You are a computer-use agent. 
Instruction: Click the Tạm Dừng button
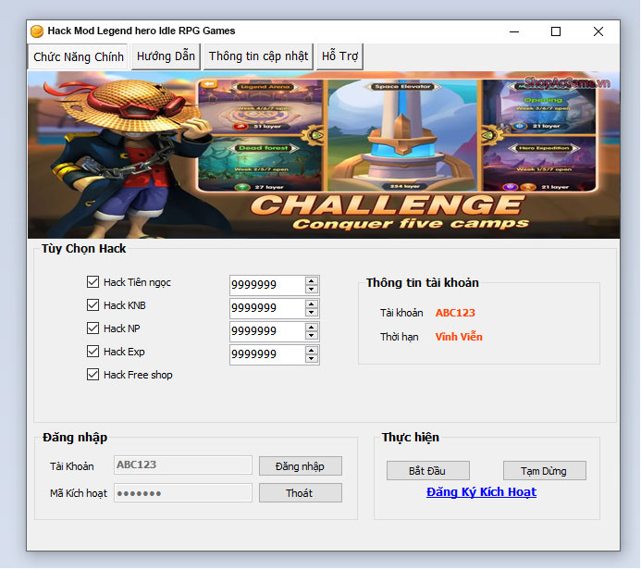pyautogui.click(x=544, y=471)
